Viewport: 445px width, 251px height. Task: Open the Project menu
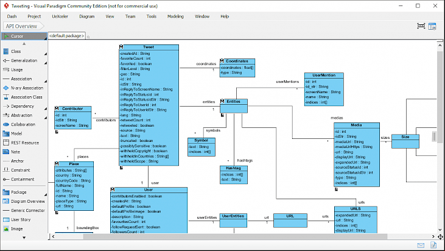(x=34, y=16)
